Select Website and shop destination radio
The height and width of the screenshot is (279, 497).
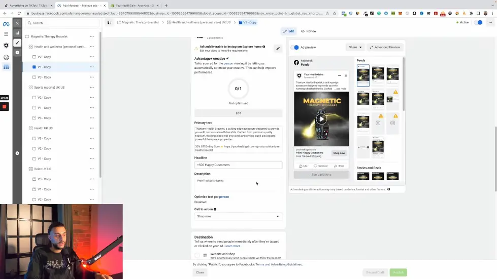coord(197,255)
